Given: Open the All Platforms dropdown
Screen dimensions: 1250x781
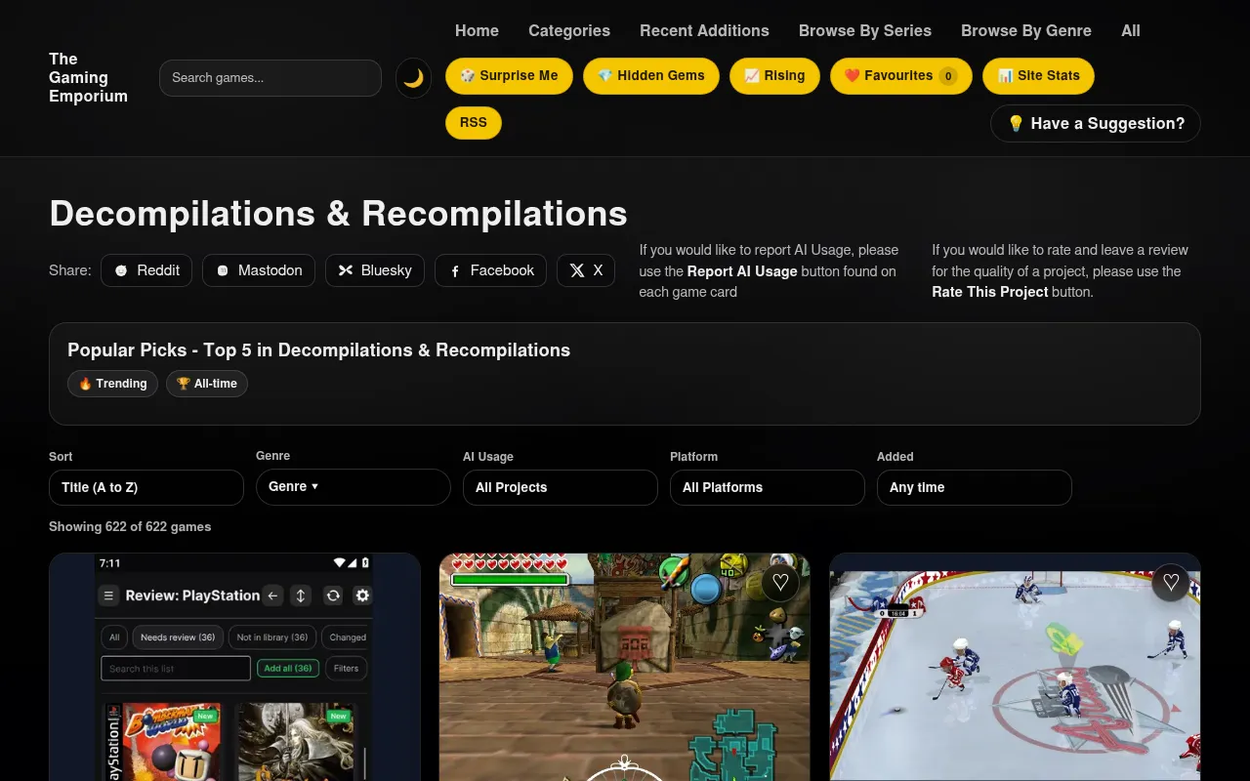Looking at the screenshot, I should coord(768,487).
